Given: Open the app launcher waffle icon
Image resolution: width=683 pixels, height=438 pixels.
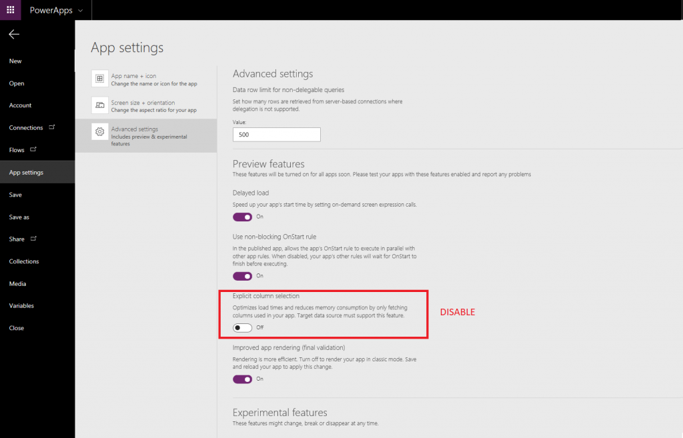Looking at the screenshot, I should [x=9, y=10].
